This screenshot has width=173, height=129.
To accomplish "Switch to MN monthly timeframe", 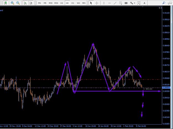I will coord(84,3).
